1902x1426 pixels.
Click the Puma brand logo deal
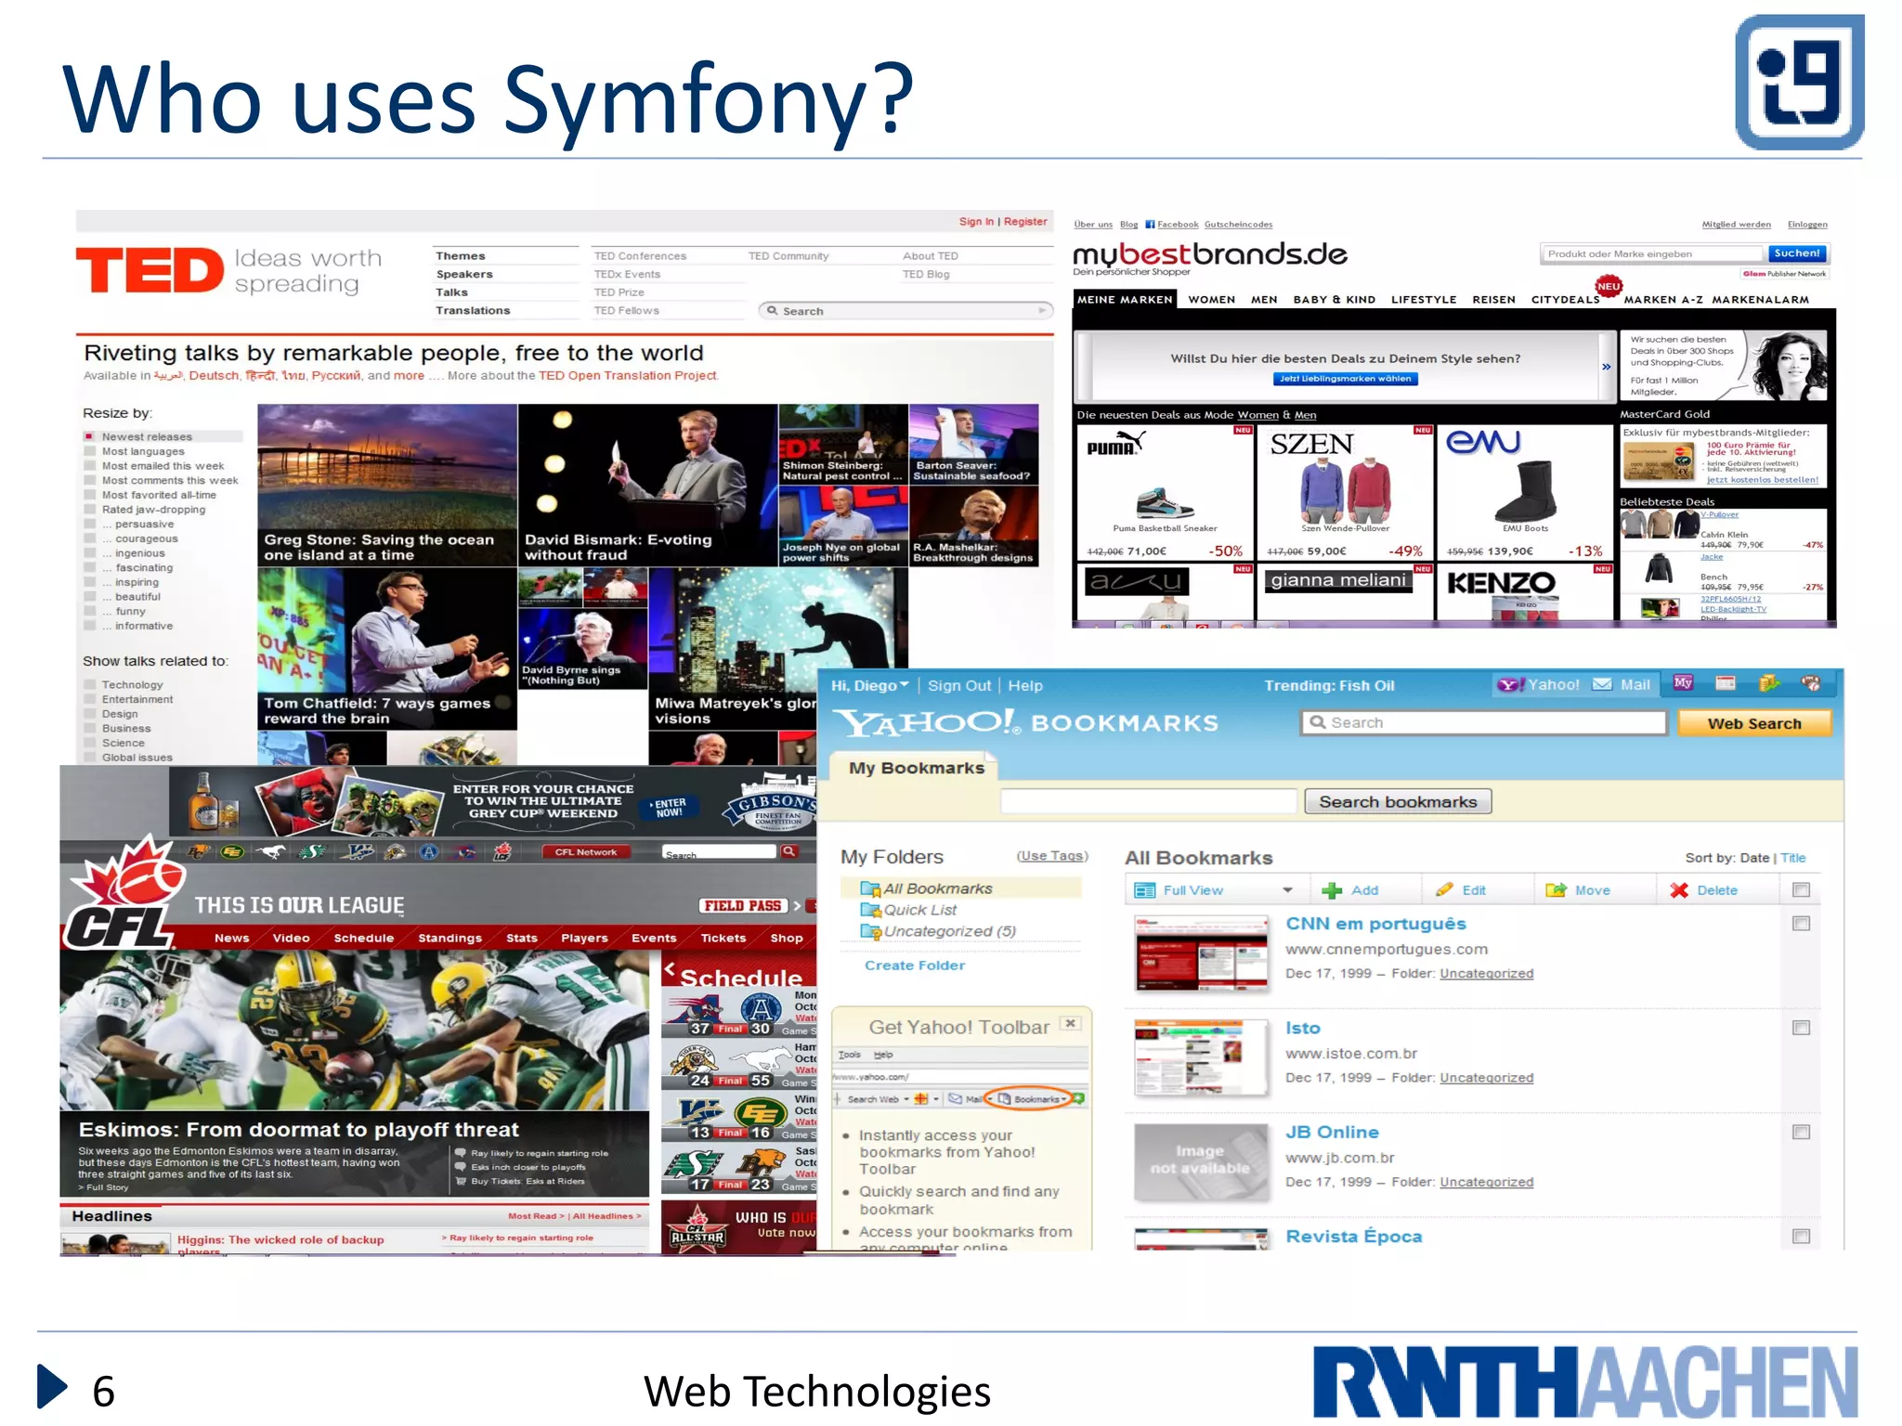(1115, 444)
